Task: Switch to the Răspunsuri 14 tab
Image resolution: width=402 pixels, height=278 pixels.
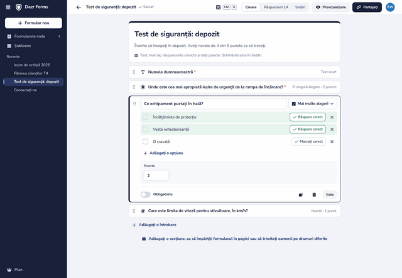Action: (x=276, y=7)
